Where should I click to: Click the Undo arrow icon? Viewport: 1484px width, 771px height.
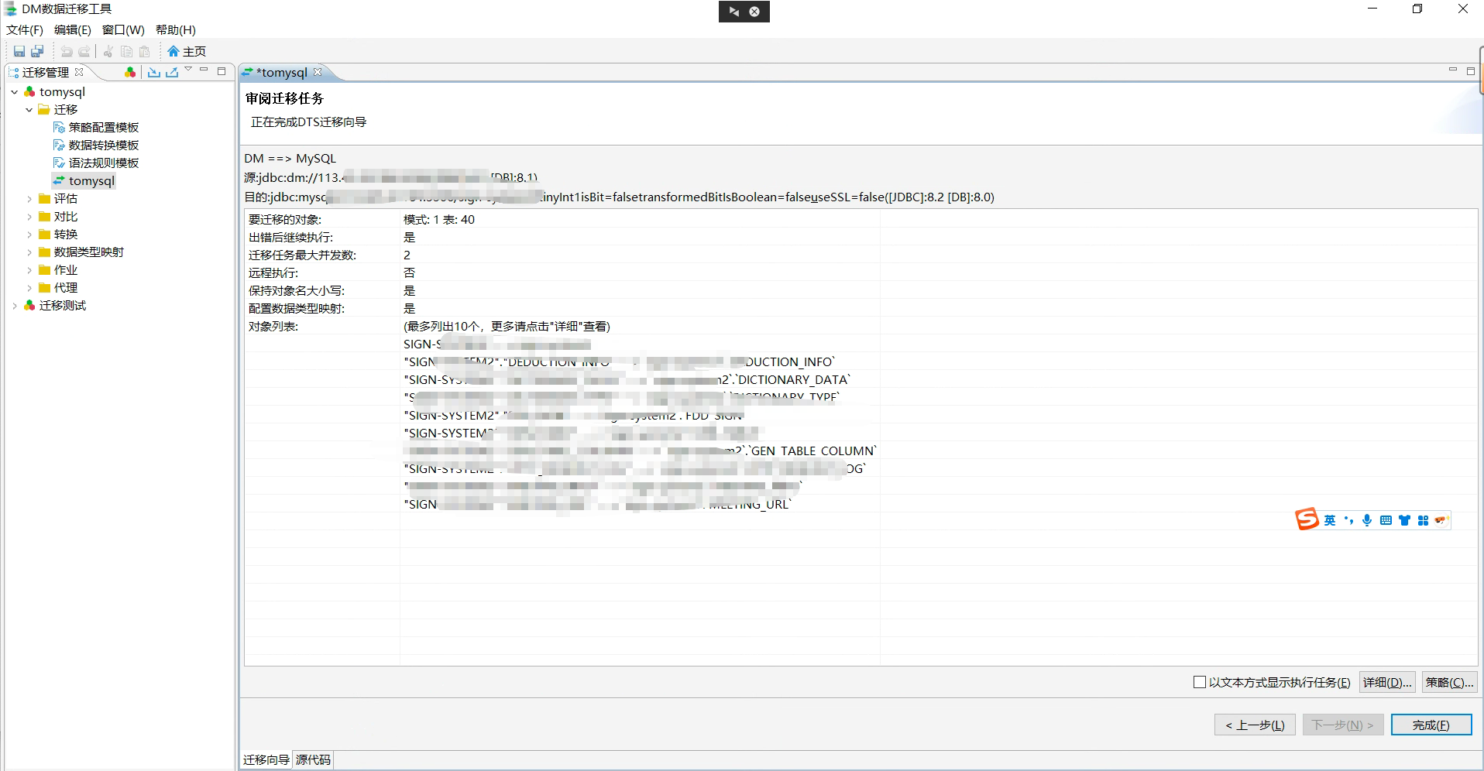(67, 51)
